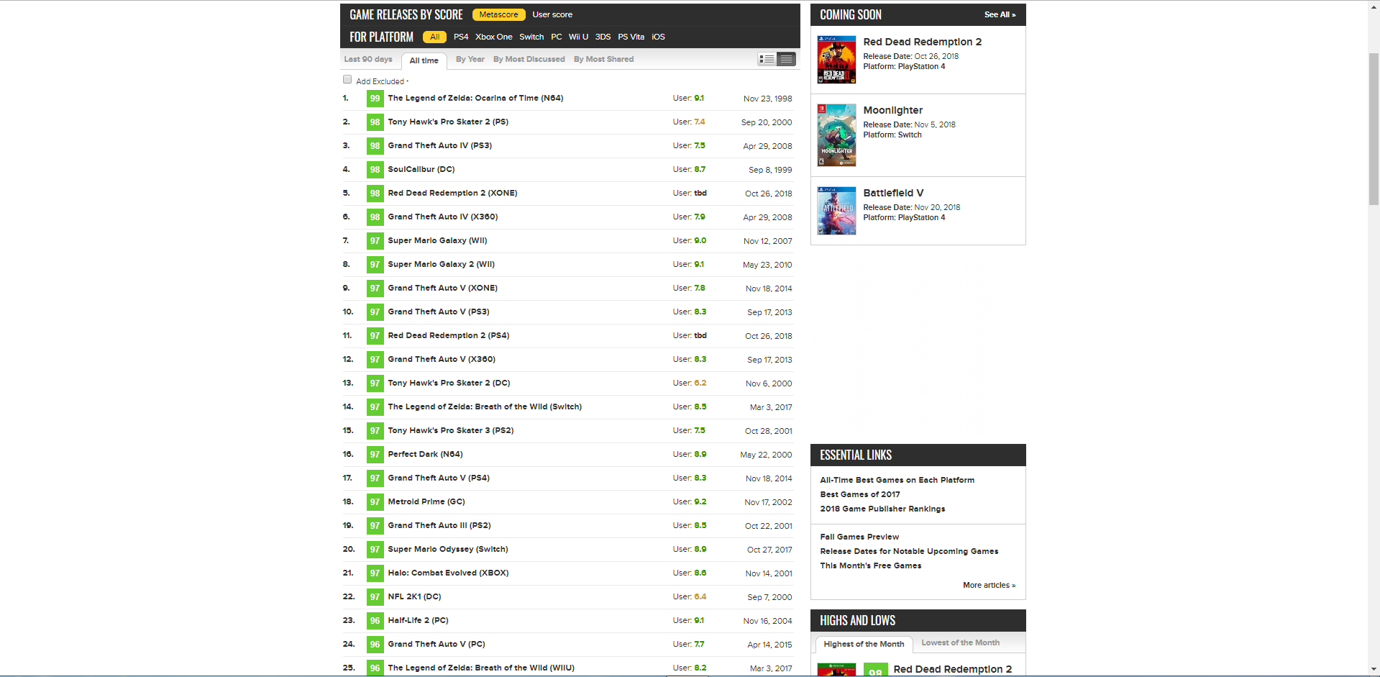The image size is (1380, 677).
Task: Switch to Lowest of the Month tab
Action: 960,642
